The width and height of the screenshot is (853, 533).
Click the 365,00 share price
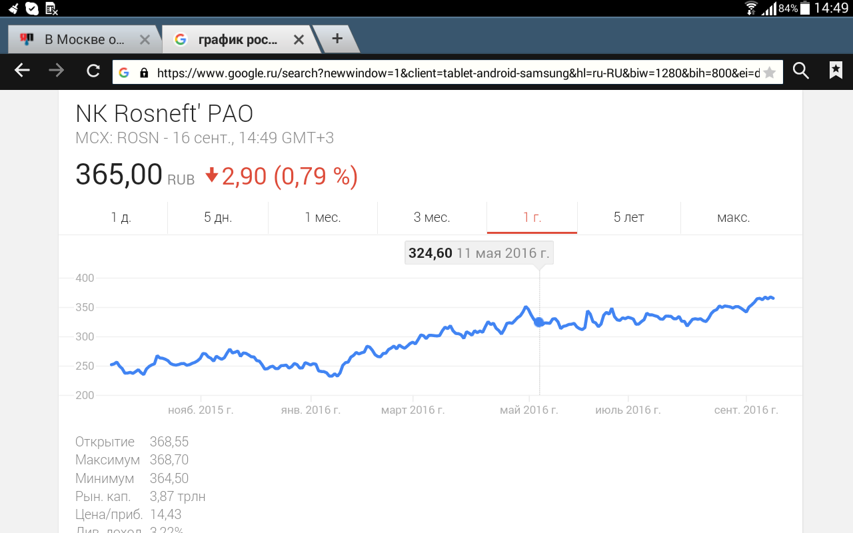119,175
